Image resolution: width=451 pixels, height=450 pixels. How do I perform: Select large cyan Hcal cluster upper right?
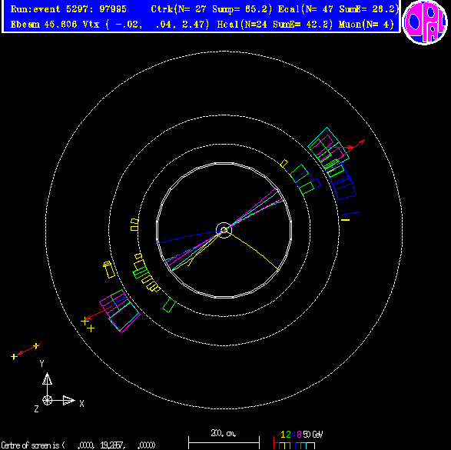[x=329, y=143]
